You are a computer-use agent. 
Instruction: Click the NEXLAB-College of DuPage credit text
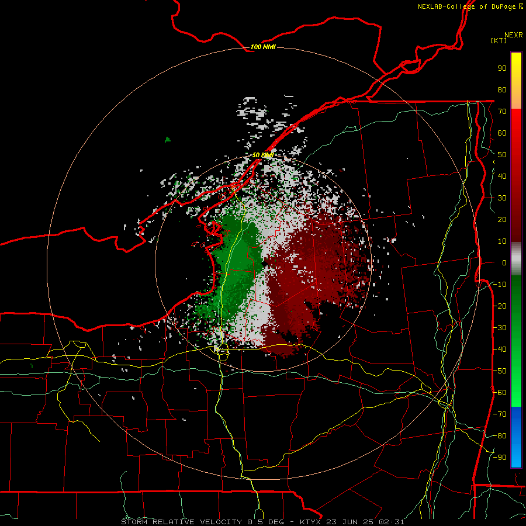470,6
